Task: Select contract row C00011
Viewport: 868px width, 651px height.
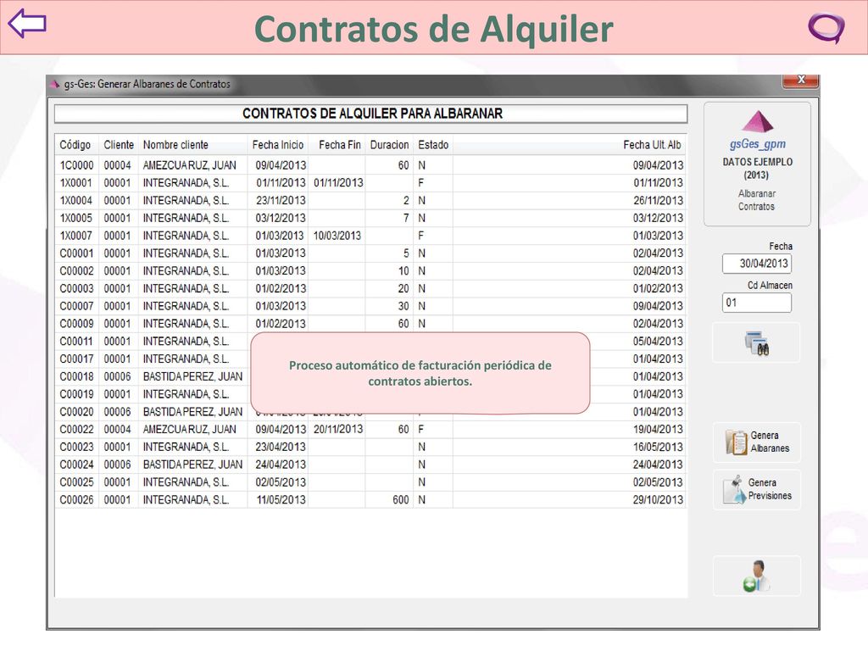Action: point(370,341)
